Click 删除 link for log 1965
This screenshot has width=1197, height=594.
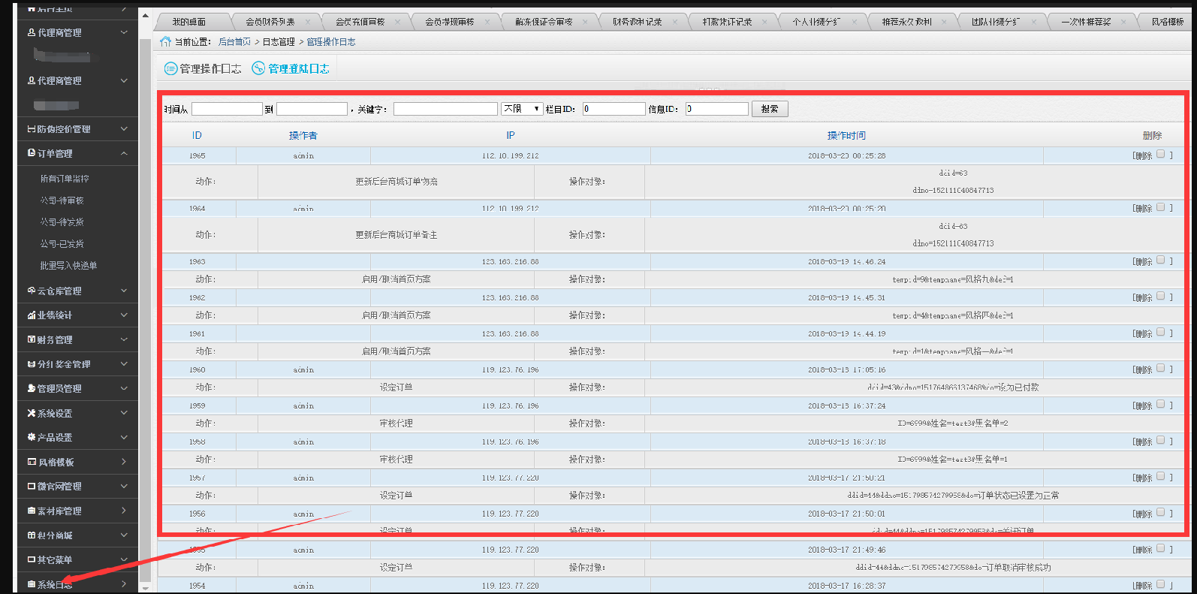pyautogui.click(x=1143, y=156)
